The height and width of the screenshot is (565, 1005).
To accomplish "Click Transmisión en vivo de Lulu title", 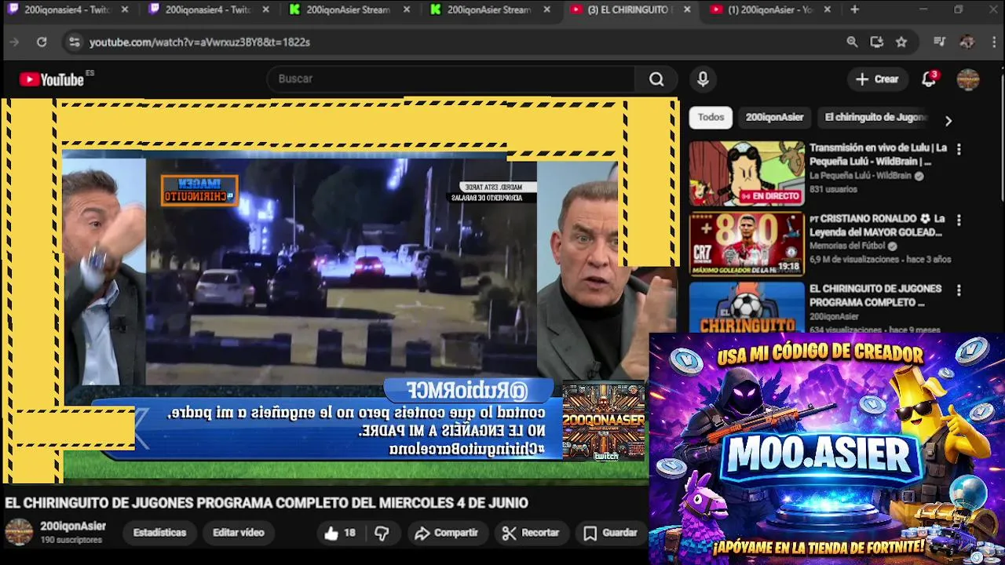I will [x=878, y=155].
